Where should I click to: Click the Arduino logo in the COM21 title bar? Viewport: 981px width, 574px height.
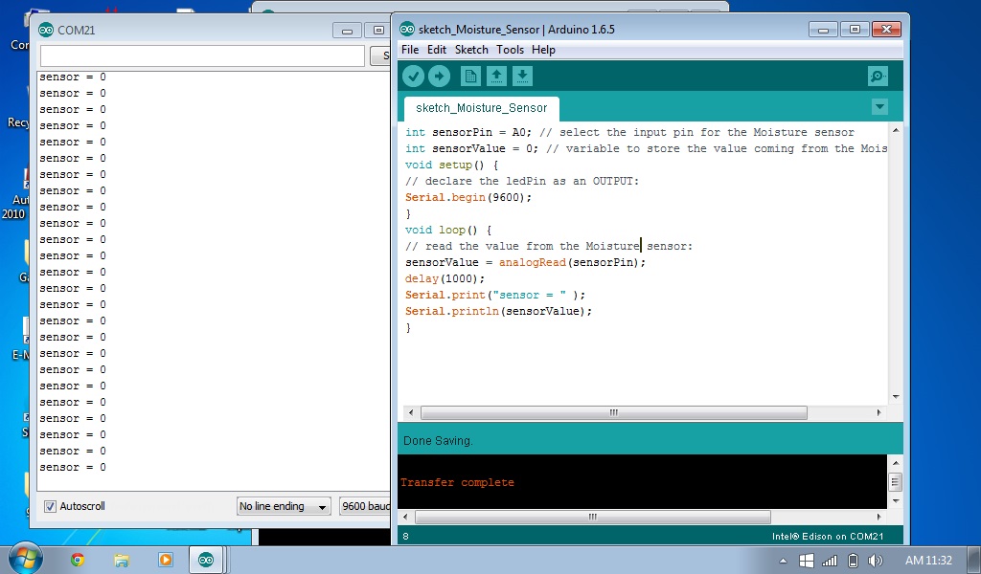(x=46, y=30)
